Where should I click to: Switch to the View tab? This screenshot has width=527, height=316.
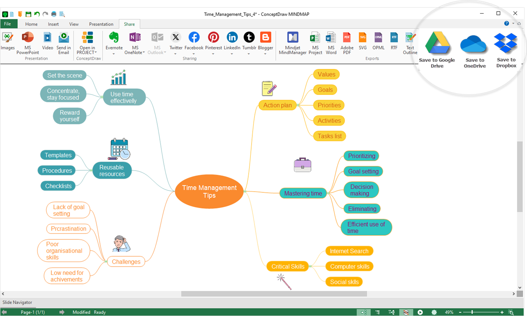pyautogui.click(x=74, y=24)
